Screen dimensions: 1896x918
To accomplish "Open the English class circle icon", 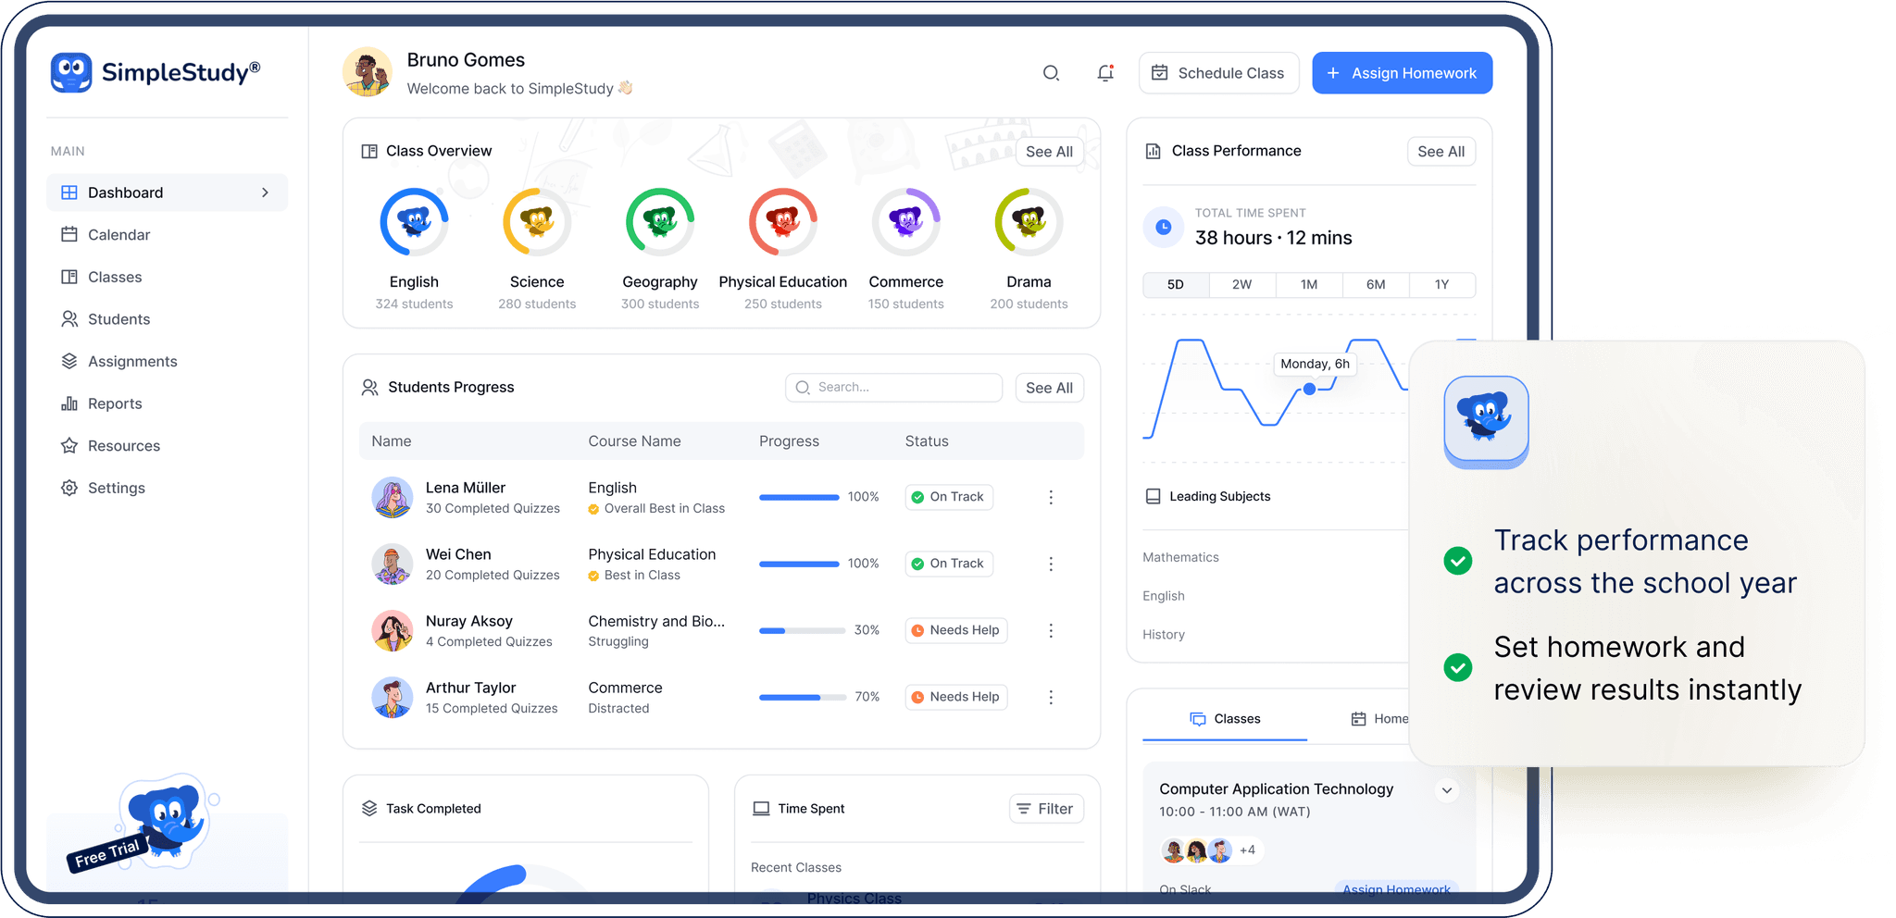I will point(414,222).
